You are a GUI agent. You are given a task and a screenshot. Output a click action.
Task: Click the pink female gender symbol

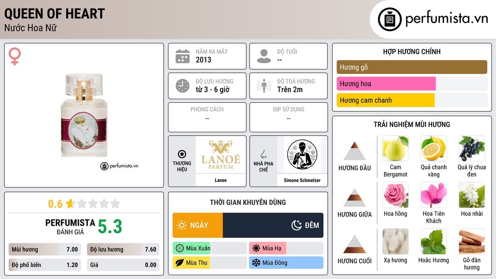[15, 56]
